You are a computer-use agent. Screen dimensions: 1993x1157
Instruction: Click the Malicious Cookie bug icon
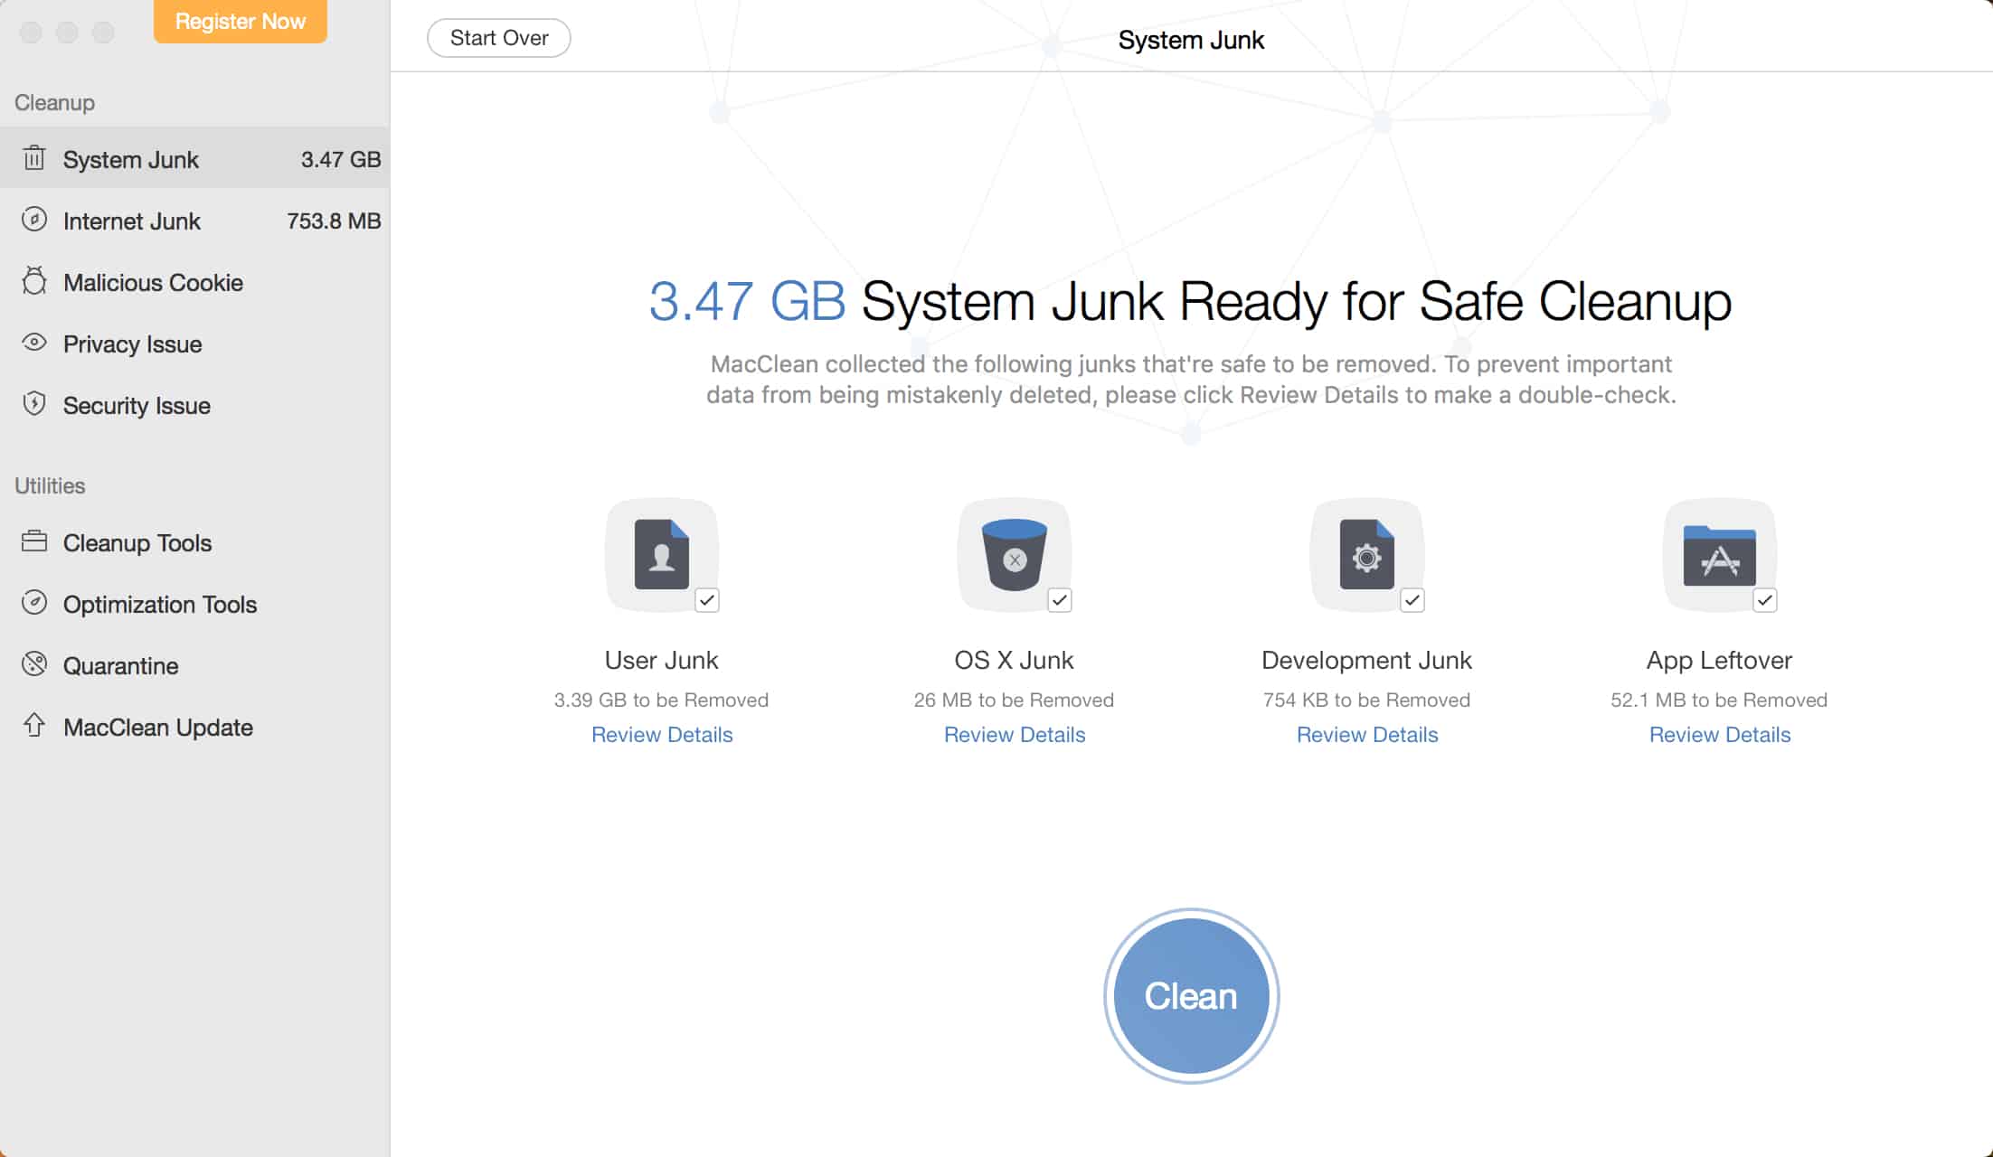pos(34,281)
